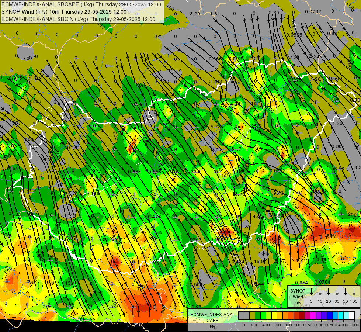Click the 1.61 value near top
361x332 pixels.
[x=215, y=14]
